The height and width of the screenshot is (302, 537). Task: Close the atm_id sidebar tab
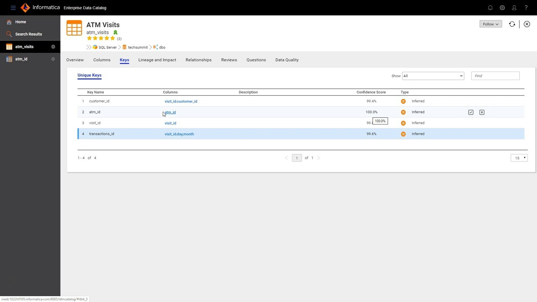[53, 59]
